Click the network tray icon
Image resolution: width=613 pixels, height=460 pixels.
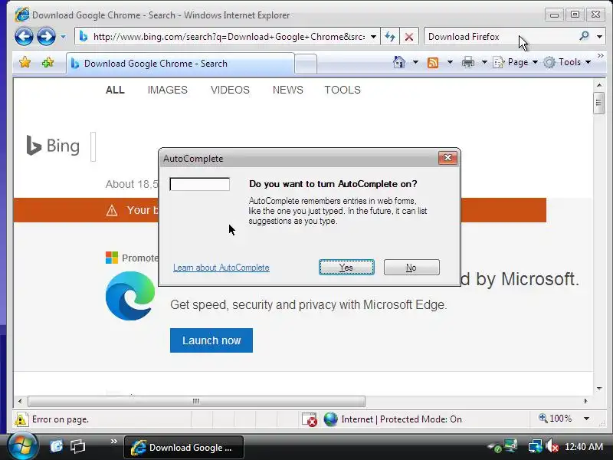click(535, 446)
